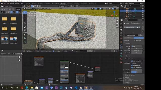
Task: Open the Render properties tab
Action: click(121, 27)
